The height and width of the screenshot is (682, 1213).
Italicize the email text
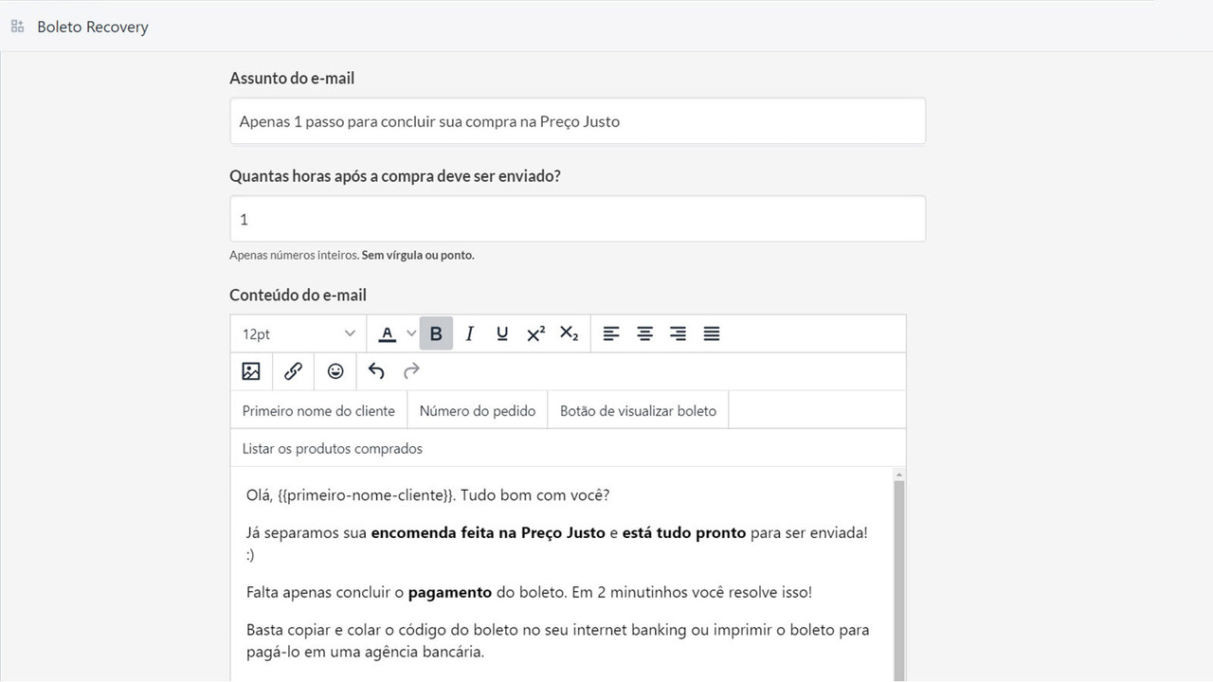(x=469, y=333)
